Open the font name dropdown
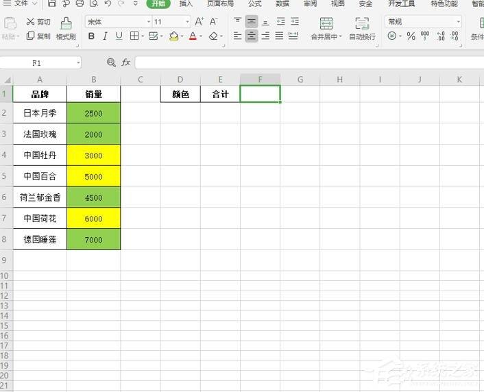The image size is (484, 392). [149, 22]
